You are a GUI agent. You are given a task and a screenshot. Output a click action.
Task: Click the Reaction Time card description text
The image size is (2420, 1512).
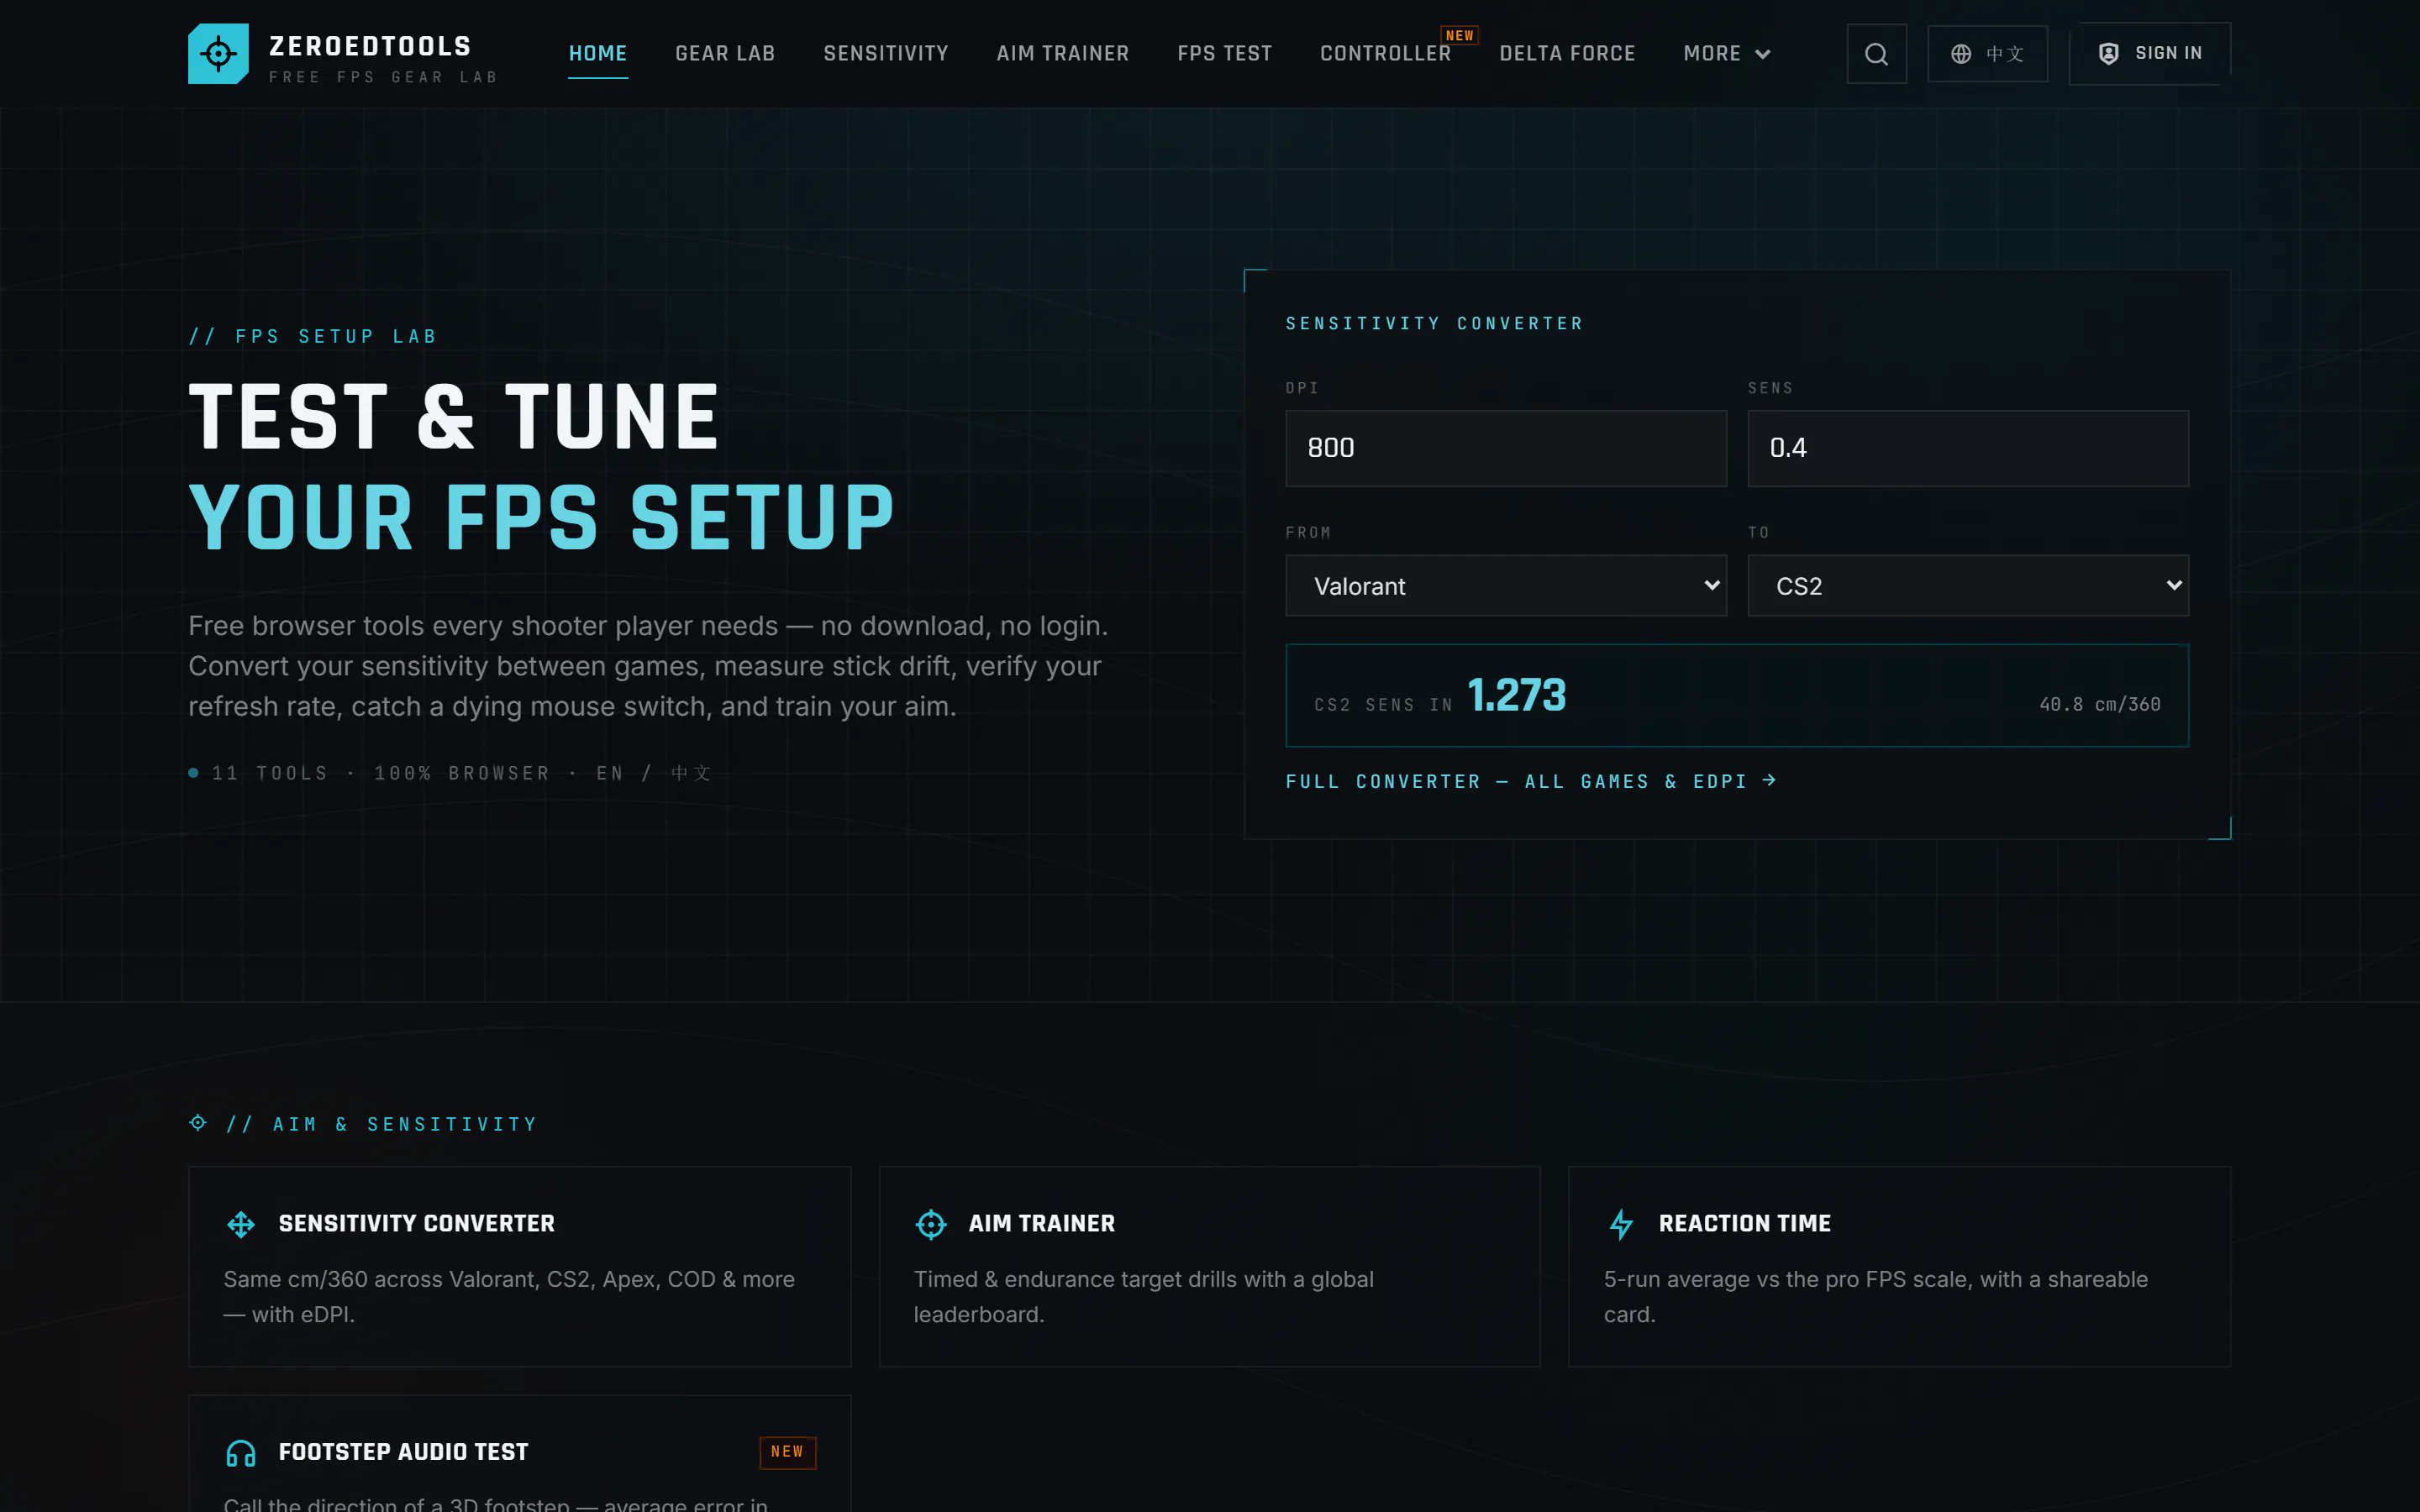click(1875, 1297)
